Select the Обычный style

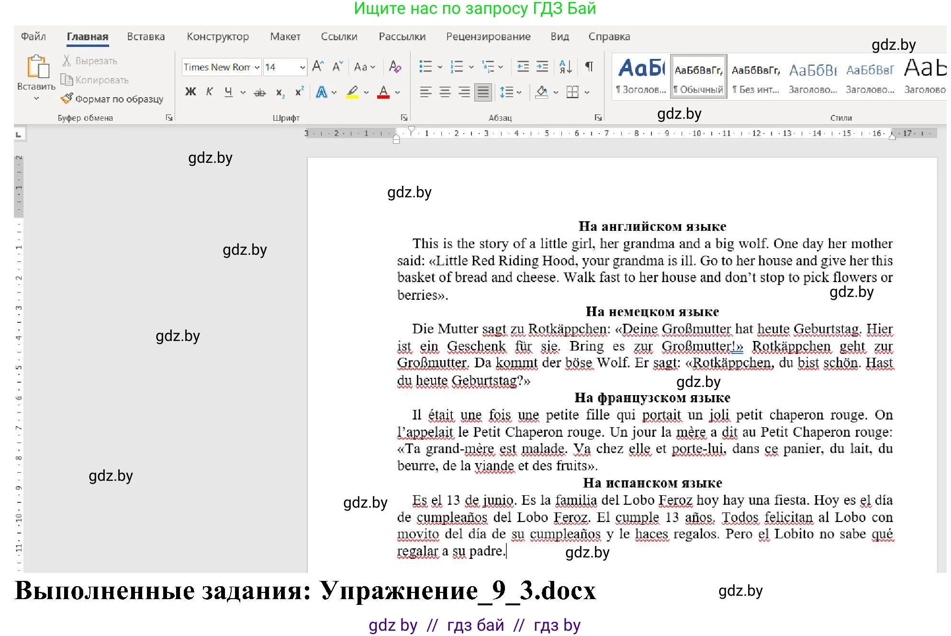coord(698,76)
